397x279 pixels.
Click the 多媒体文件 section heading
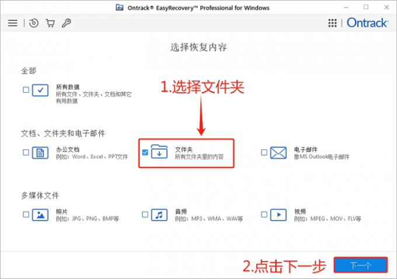tap(40, 196)
